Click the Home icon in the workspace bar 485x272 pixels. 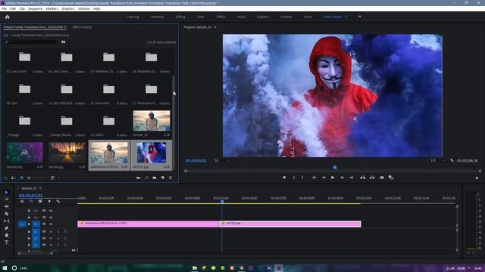[x=7, y=17]
